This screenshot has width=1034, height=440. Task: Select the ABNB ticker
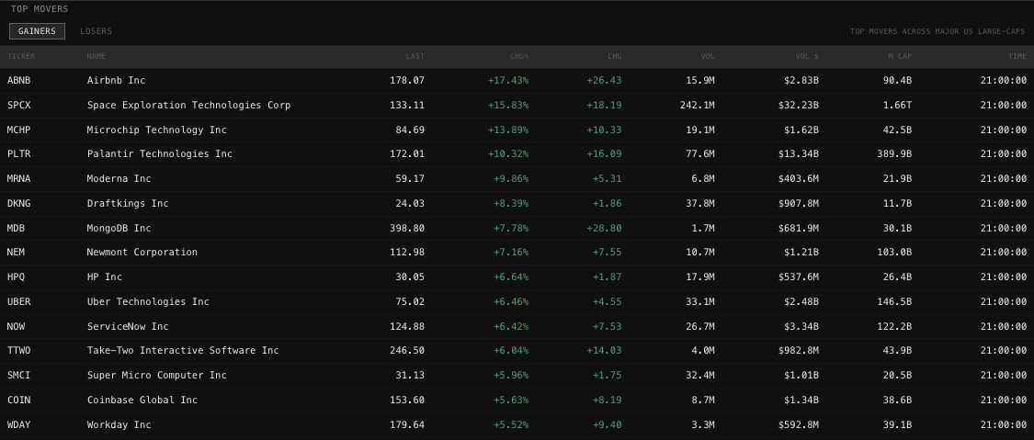coord(19,80)
